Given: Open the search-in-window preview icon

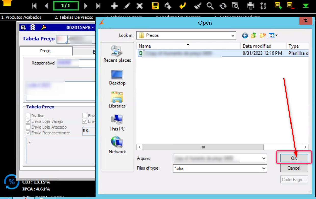Looking at the screenshot, I should coord(235,6).
